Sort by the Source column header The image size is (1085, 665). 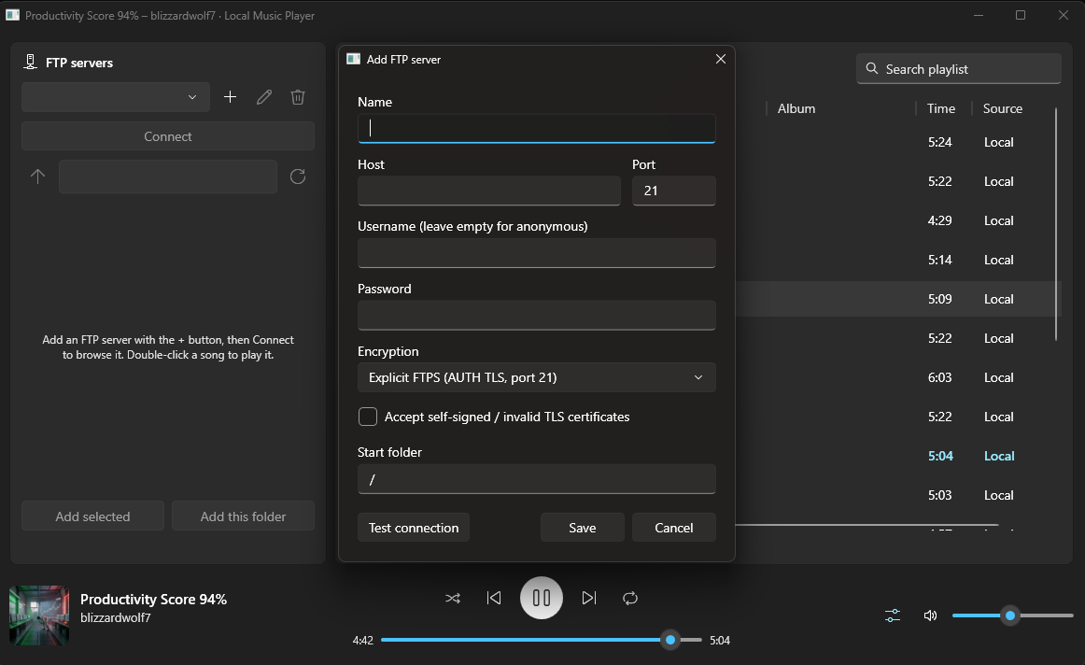point(1002,108)
